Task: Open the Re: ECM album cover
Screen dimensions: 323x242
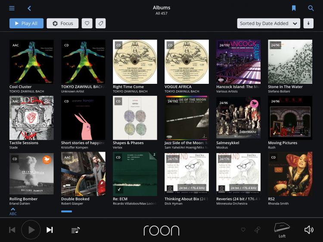Action: (x=135, y=174)
